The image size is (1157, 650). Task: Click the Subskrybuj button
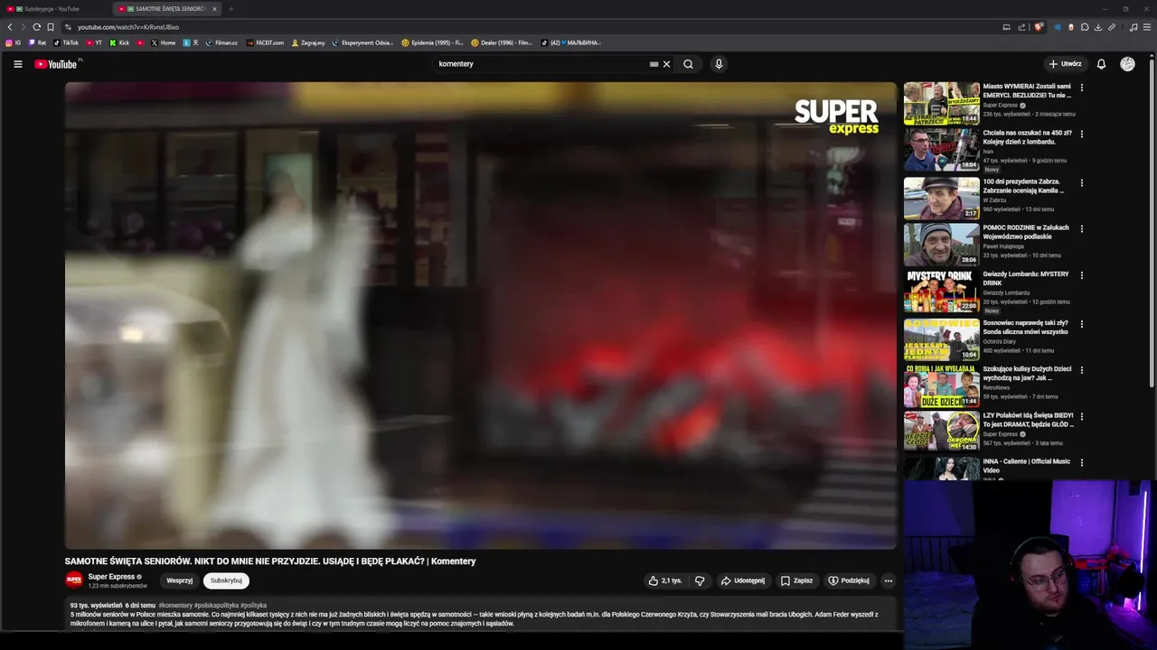coord(226,580)
